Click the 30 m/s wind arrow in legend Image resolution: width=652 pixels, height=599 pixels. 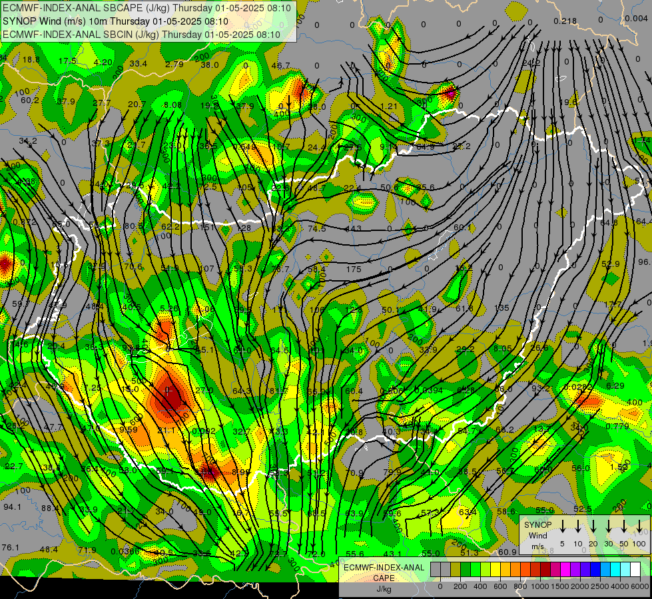608,526
